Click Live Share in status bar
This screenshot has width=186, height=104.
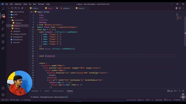pos(15,100)
